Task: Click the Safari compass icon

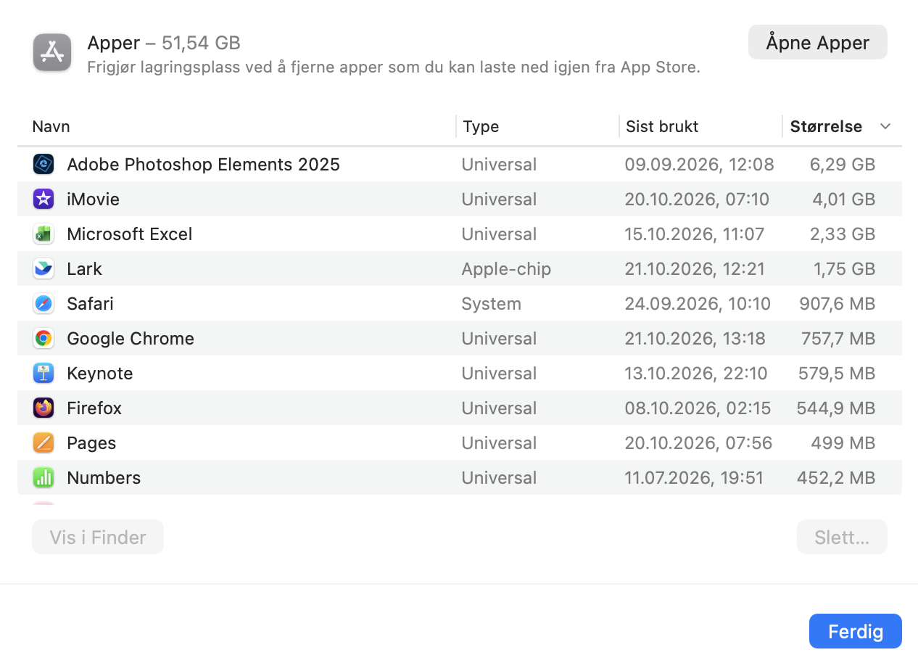Action: point(44,304)
